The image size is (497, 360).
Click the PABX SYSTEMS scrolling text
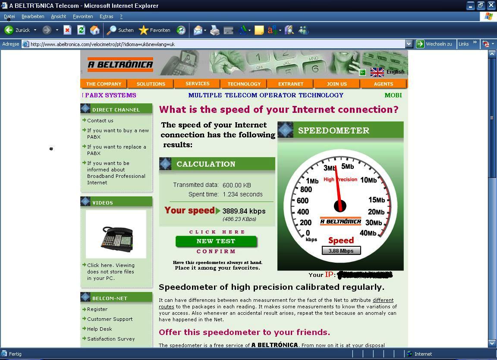(110, 95)
